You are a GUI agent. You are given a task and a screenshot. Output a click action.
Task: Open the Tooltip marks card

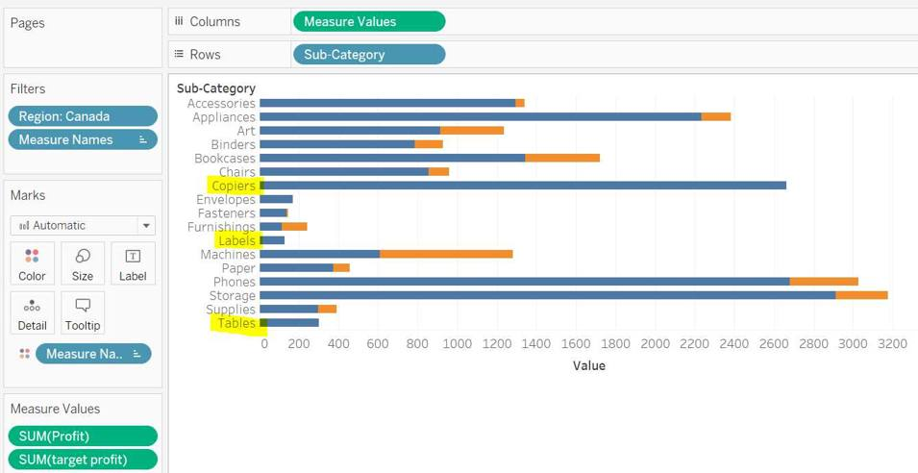(x=83, y=307)
